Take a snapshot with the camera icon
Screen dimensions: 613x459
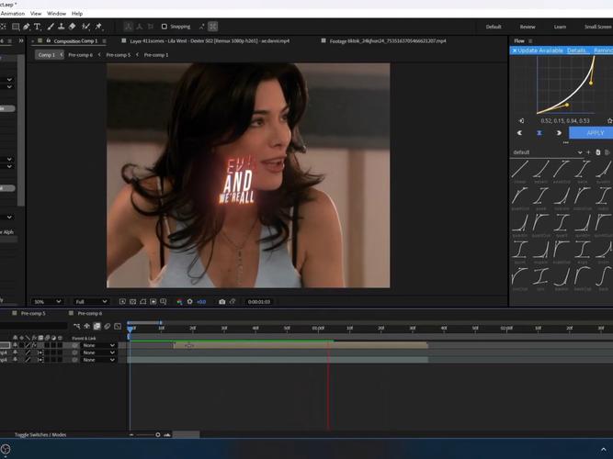222,302
